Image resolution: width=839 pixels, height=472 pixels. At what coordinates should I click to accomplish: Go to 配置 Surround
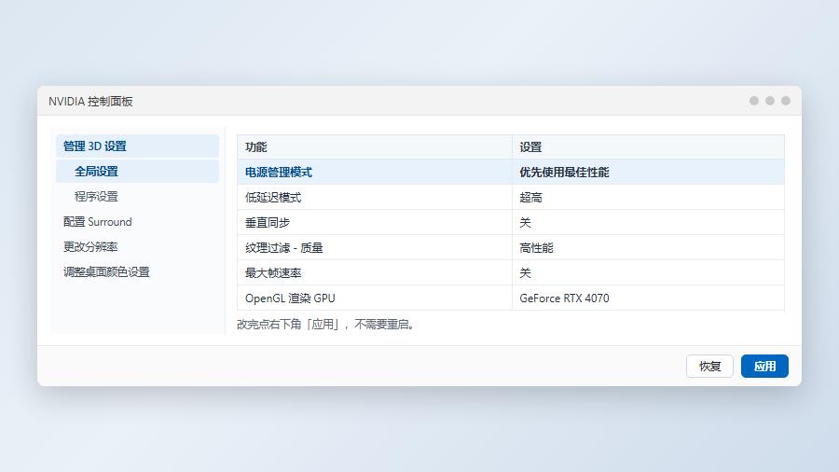pyautogui.click(x=138, y=222)
